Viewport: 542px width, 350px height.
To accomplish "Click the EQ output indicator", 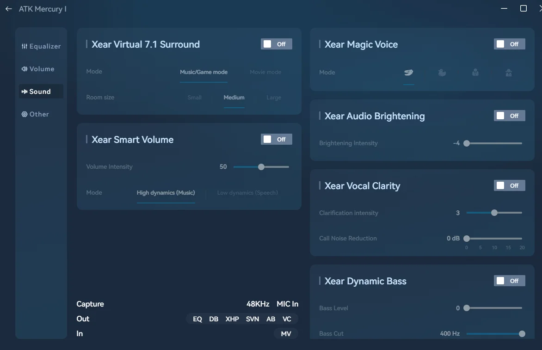I will 197,319.
